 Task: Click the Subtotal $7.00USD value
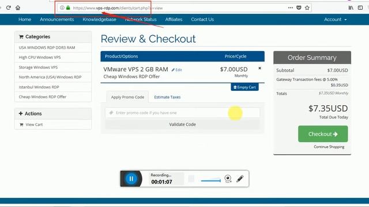coord(337,70)
